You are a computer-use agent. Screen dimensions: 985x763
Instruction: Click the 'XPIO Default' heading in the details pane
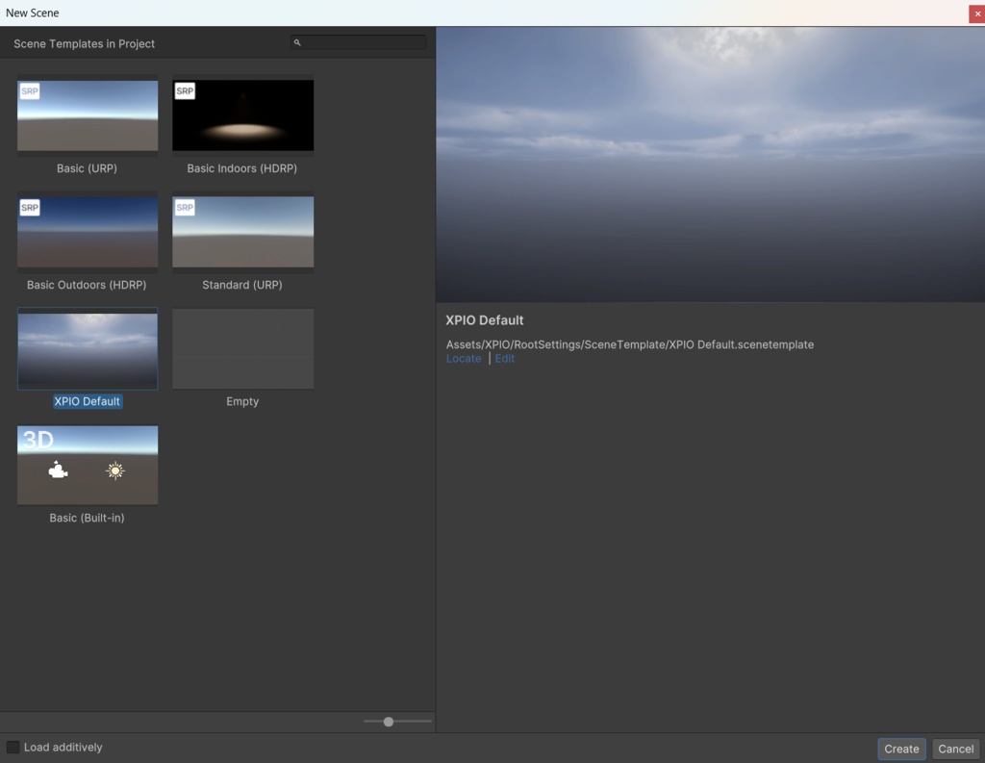(x=485, y=320)
